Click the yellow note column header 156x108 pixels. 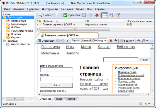click(x=40, y=21)
